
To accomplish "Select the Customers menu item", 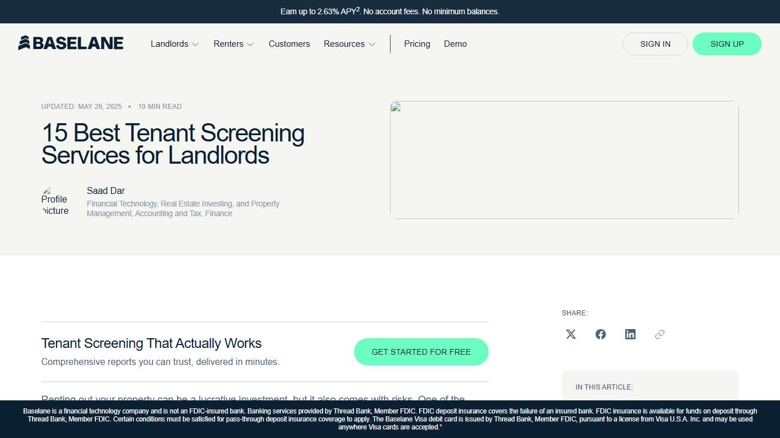I will coord(289,44).
